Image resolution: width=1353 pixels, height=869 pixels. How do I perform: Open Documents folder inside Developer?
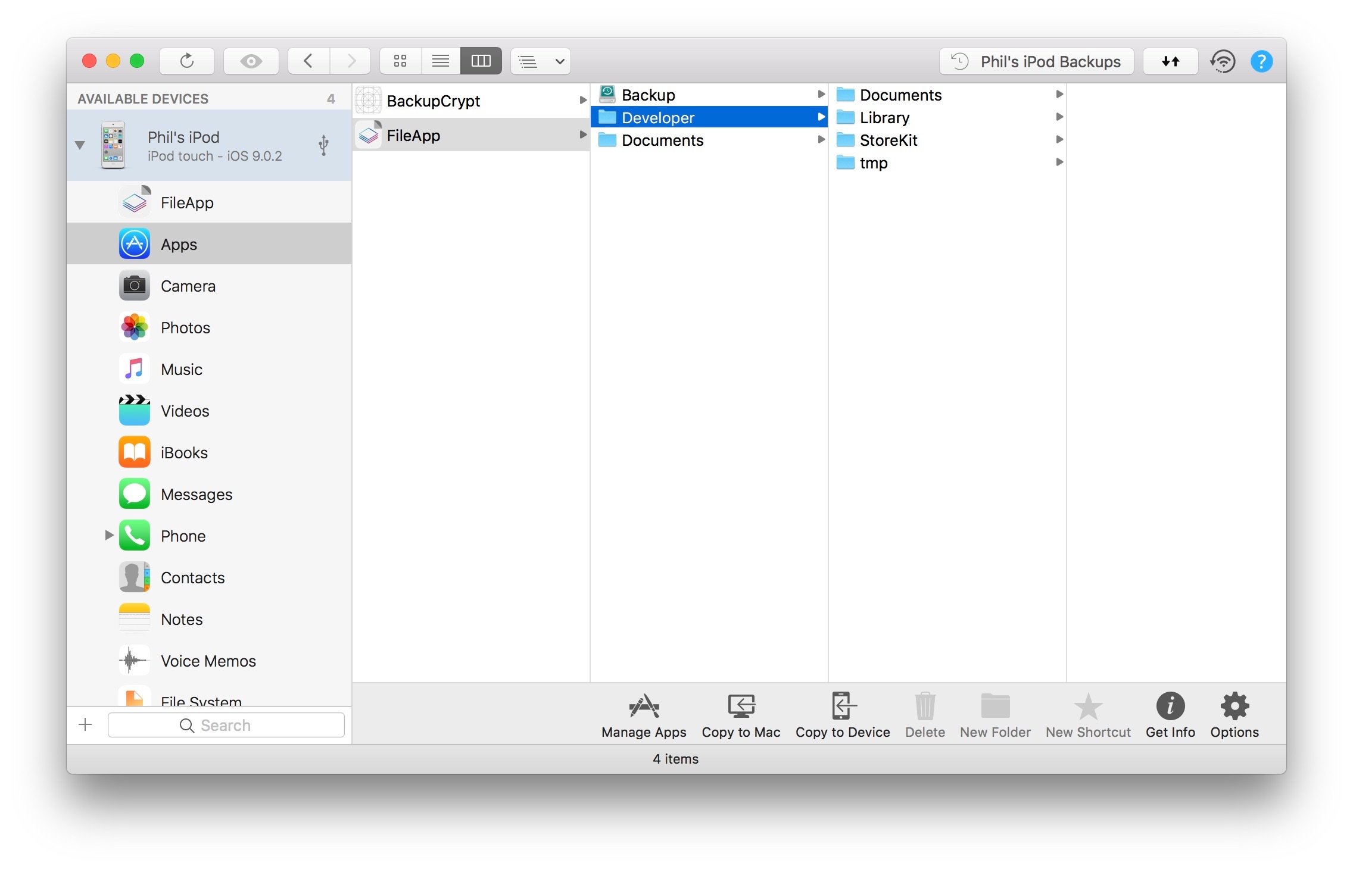pos(947,95)
